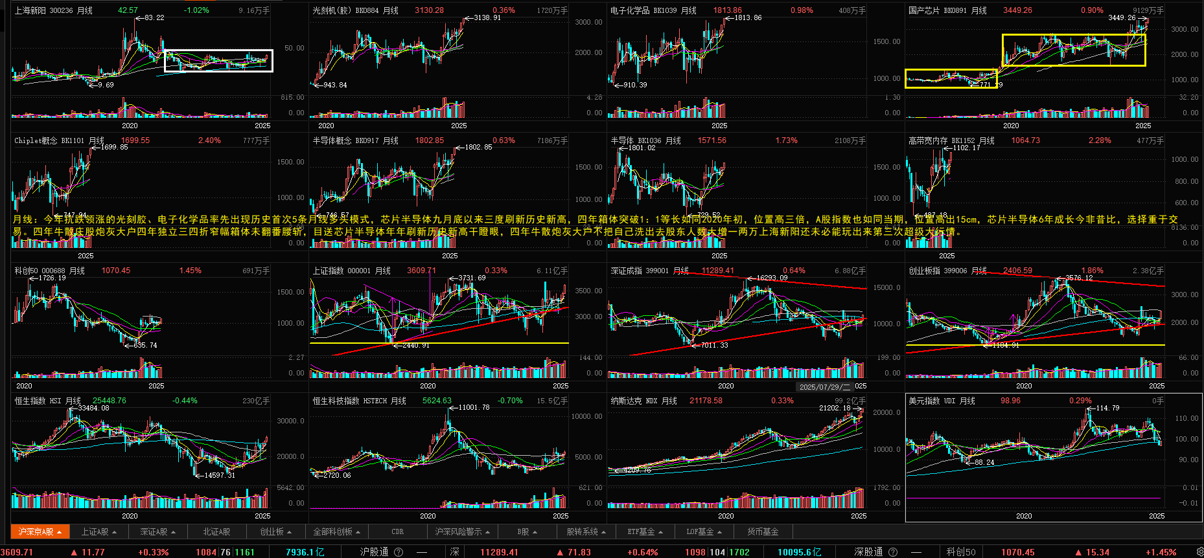Click the 高带宽内存 BK1152 chart title
Screen dimensions: 1204x558
click(951, 140)
